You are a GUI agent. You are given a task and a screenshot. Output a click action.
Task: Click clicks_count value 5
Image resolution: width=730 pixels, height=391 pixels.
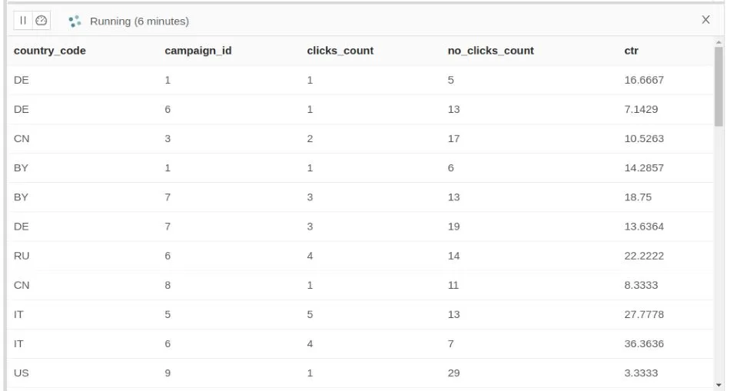[x=310, y=315]
